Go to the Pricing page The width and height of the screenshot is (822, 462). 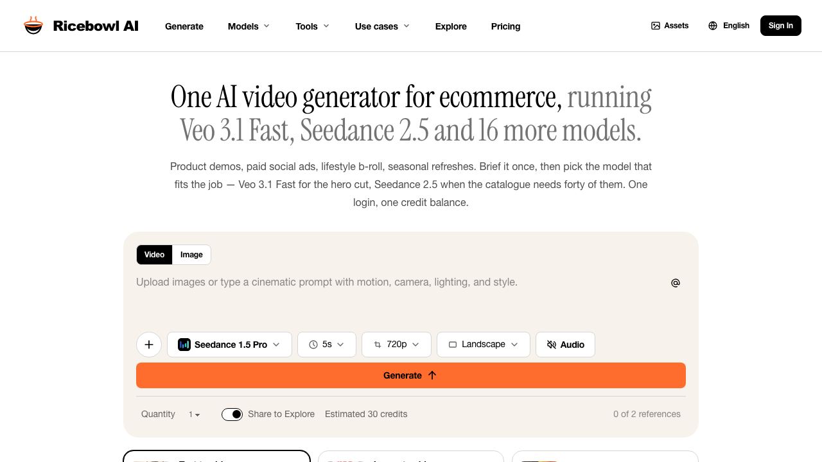click(x=505, y=26)
